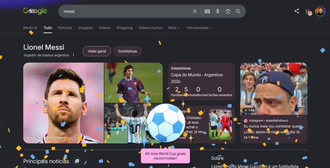
Task: Open the Imagens tab
Action: tap(85, 28)
